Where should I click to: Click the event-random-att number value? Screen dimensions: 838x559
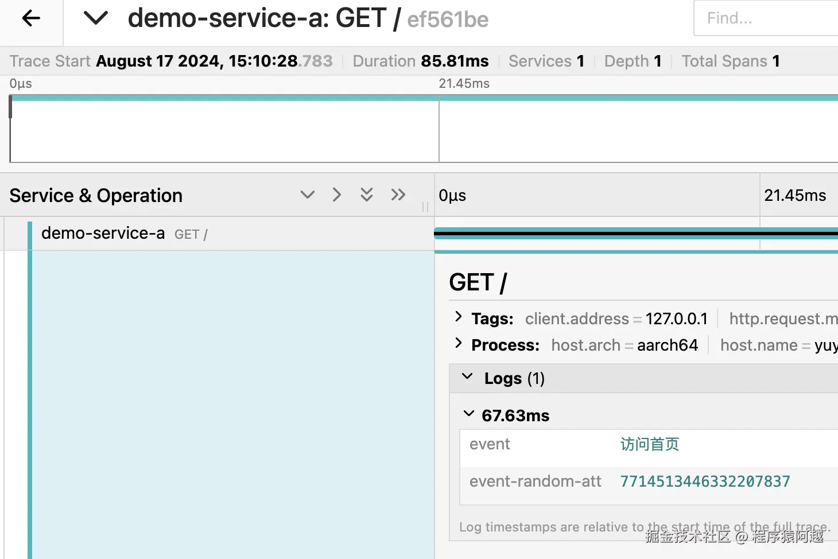pos(704,481)
